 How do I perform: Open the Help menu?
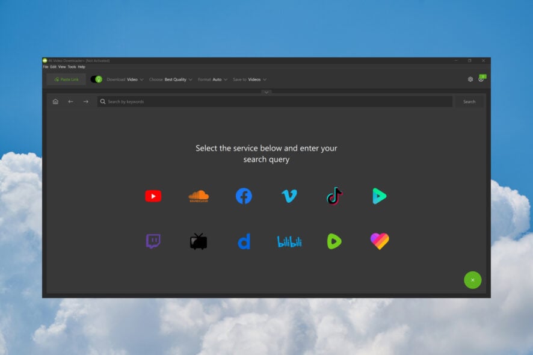click(x=82, y=67)
